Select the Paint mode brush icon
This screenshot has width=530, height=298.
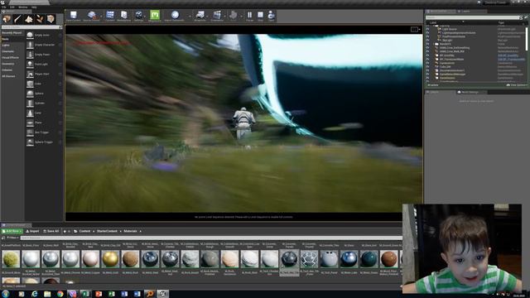tap(17, 19)
